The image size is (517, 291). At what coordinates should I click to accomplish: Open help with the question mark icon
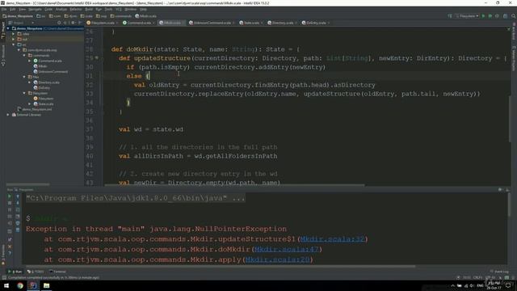[10, 253]
